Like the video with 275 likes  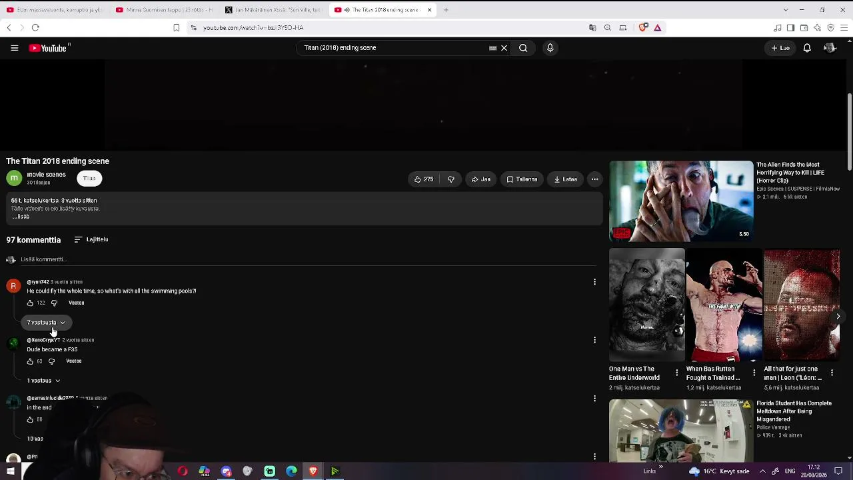(424, 179)
